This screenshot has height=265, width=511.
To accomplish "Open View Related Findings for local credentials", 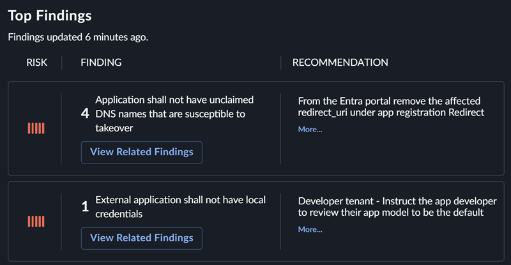I will coord(141,238).
